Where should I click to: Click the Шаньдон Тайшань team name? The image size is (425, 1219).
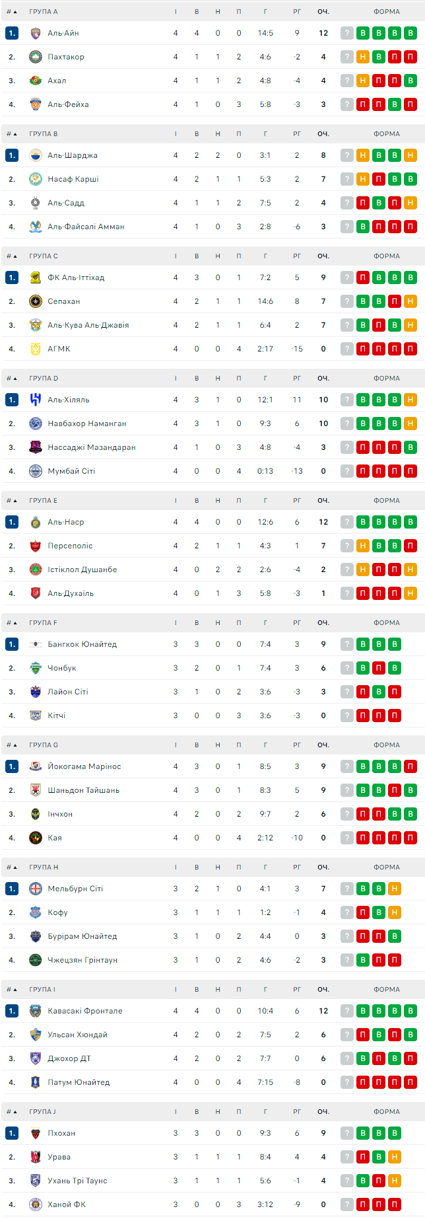point(84,790)
